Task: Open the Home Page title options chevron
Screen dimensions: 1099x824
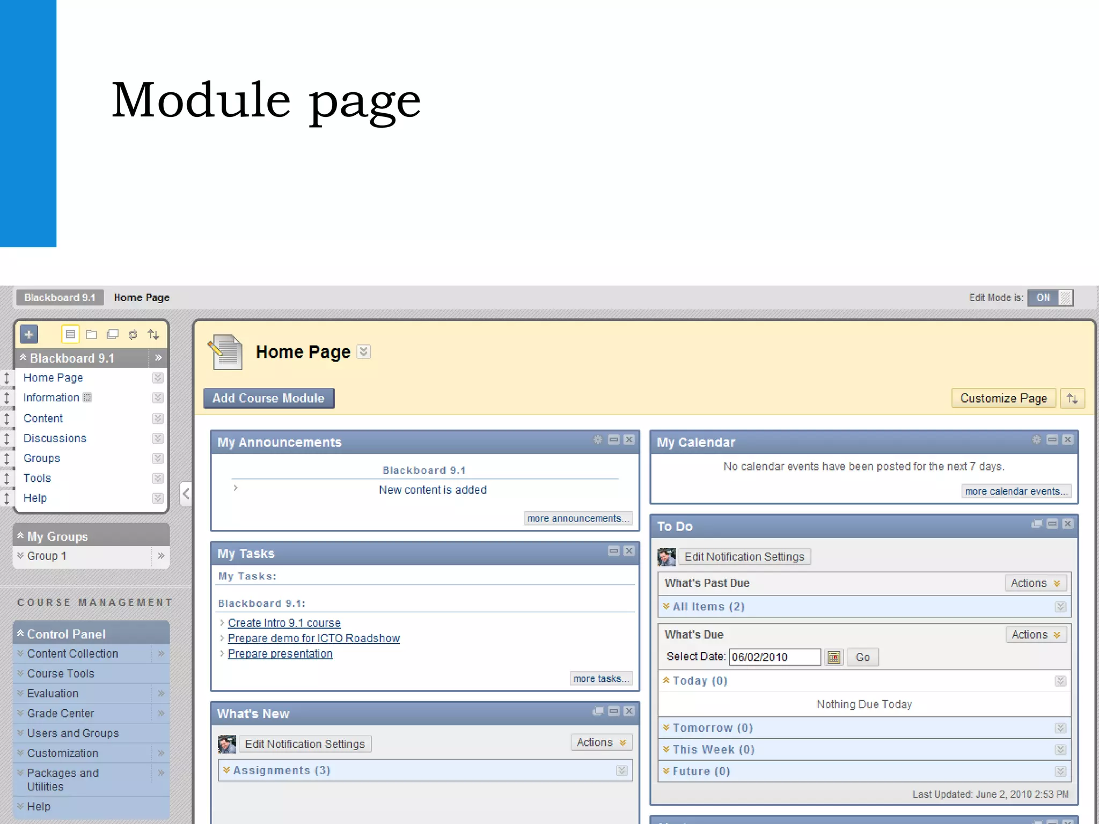Action: coord(363,352)
